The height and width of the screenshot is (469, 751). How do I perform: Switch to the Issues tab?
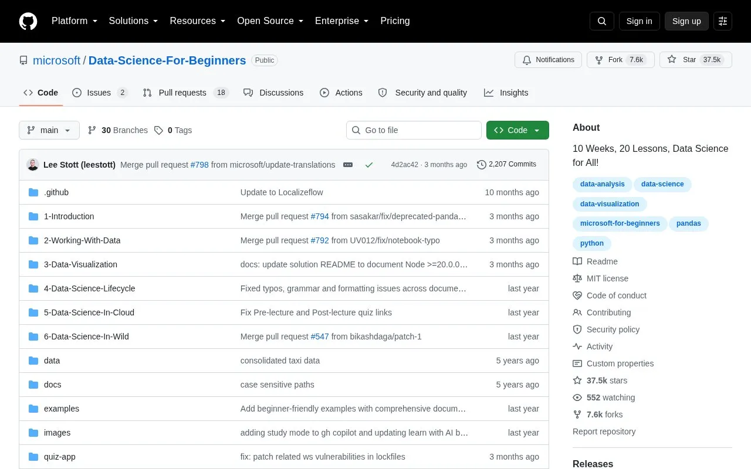(100, 93)
